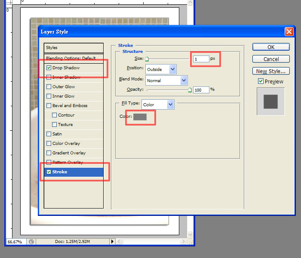Enable the Bevel and Emboss checkbox

49,106
